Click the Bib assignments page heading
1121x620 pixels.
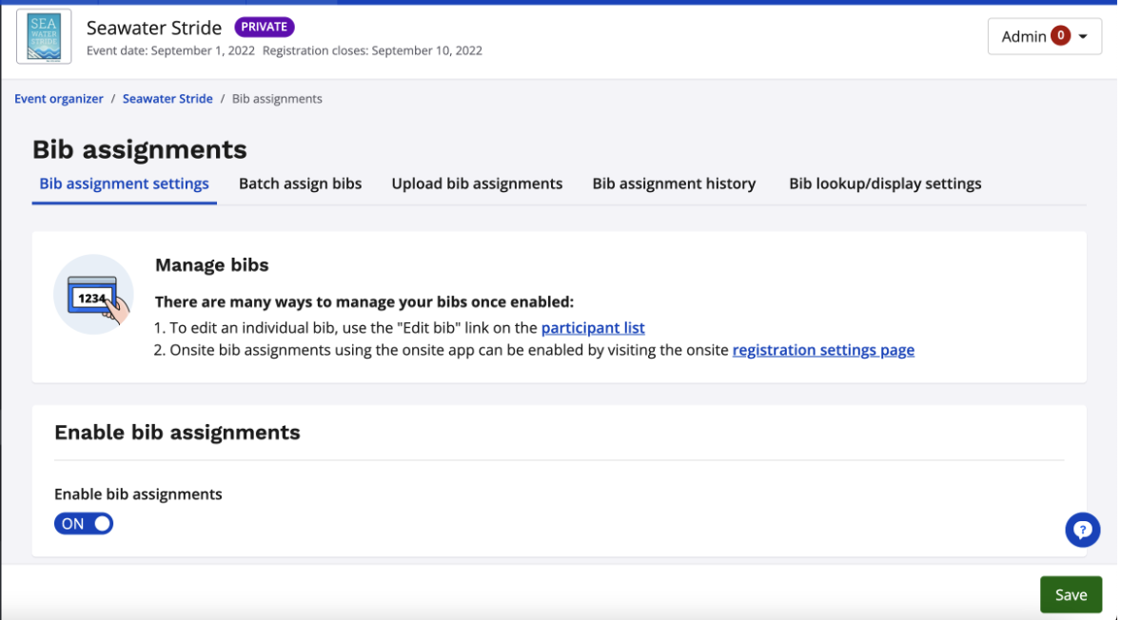click(140, 149)
